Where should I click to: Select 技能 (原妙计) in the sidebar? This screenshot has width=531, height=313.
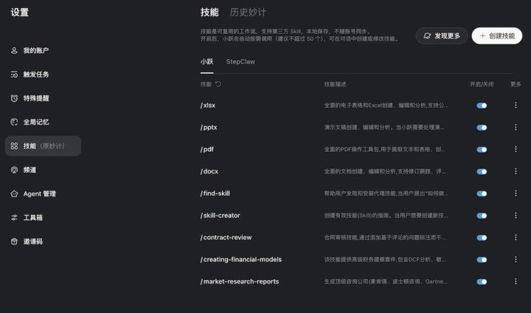43,146
